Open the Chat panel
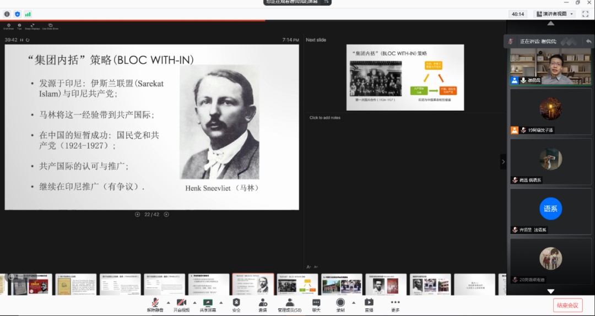The image size is (595, 316). (x=316, y=303)
